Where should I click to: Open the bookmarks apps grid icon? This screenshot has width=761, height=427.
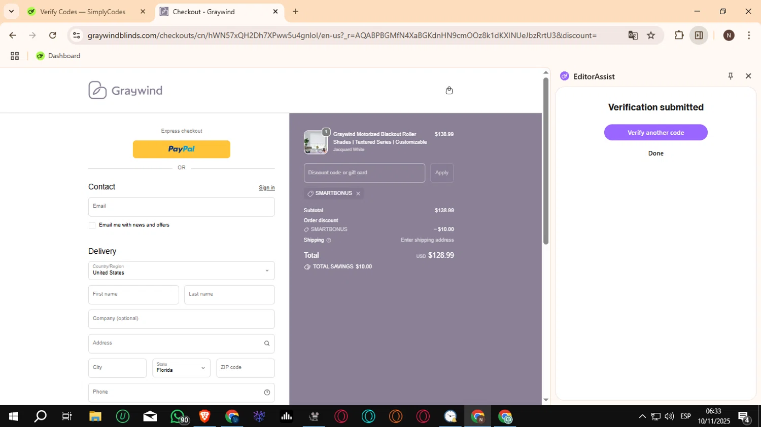pyautogui.click(x=15, y=56)
